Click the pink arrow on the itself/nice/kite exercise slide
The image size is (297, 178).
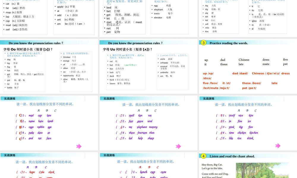tap(278, 146)
